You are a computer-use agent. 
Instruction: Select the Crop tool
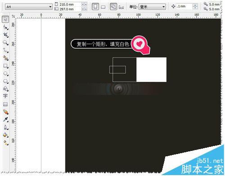pos(5,35)
